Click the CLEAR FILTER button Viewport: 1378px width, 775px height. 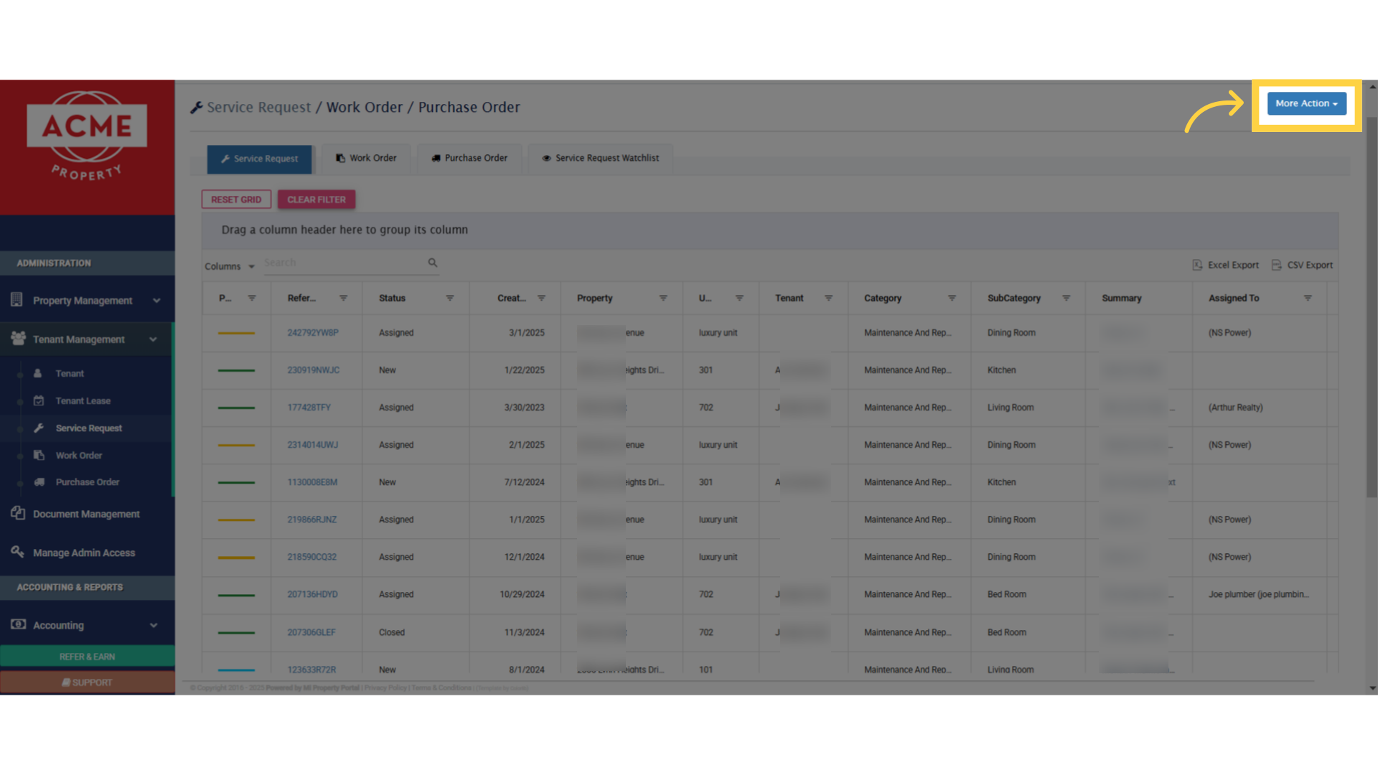[316, 199]
